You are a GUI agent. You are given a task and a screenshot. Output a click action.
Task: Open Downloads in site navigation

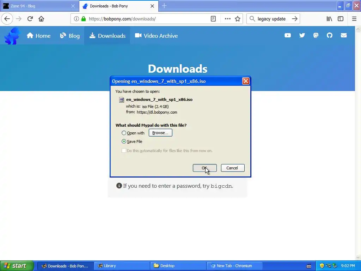107,36
